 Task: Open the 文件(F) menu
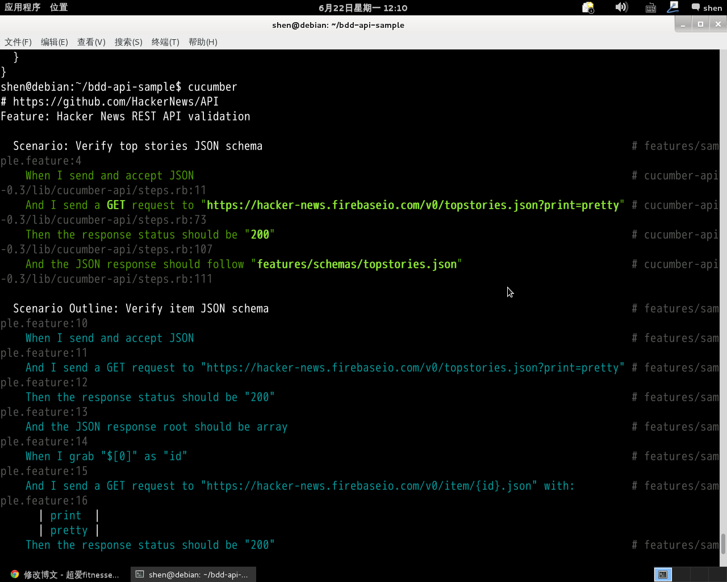coord(18,41)
